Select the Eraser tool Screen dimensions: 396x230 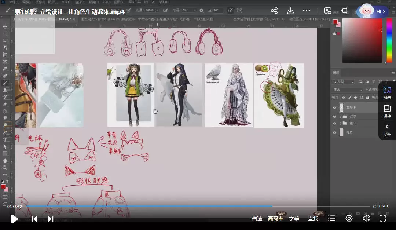coord(5,104)
